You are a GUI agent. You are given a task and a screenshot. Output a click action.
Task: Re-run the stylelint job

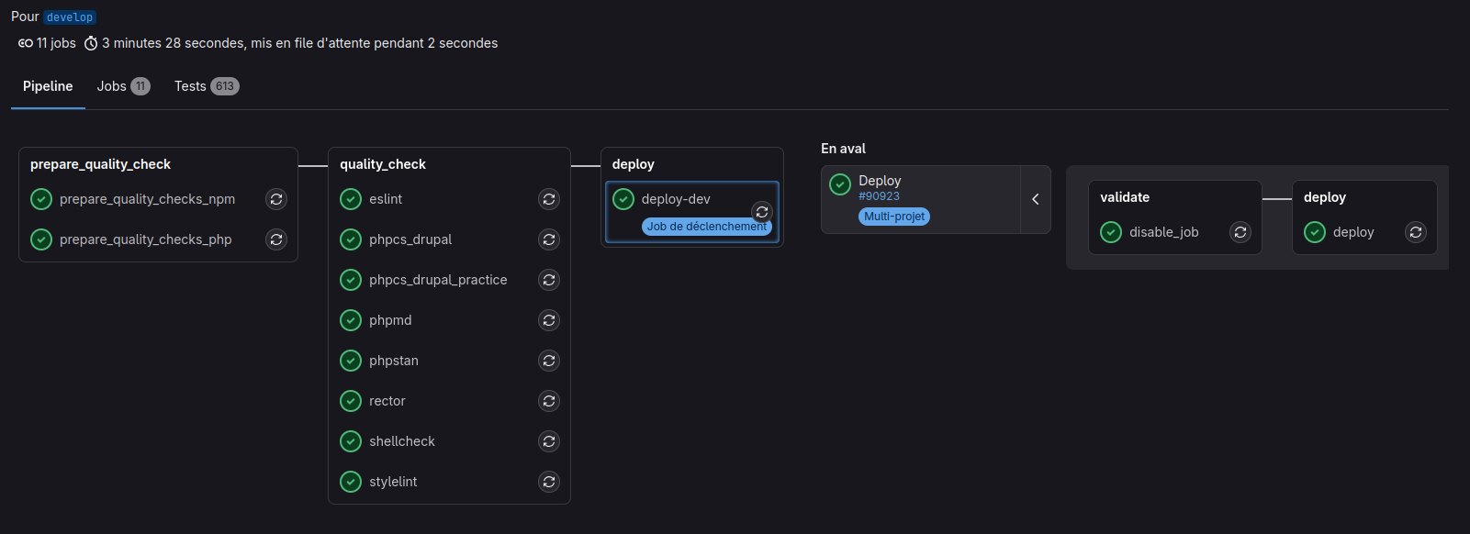(x=549, y=482)
